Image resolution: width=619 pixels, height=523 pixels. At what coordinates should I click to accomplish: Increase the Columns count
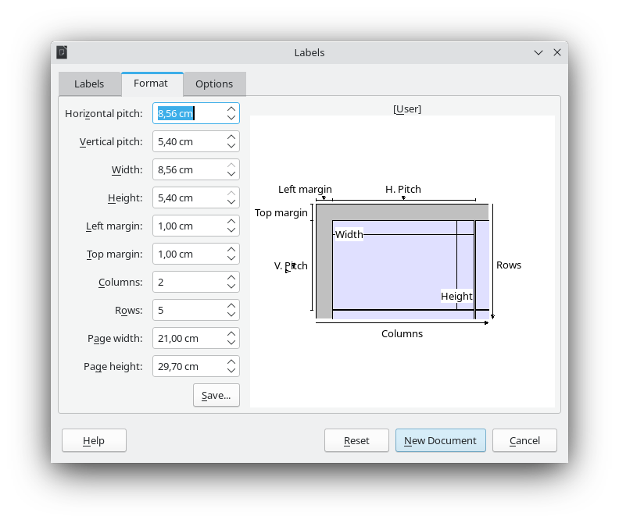pos(231,278)
